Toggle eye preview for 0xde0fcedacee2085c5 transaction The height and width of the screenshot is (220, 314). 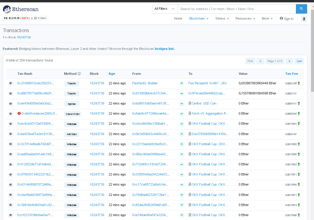(11, 114)
